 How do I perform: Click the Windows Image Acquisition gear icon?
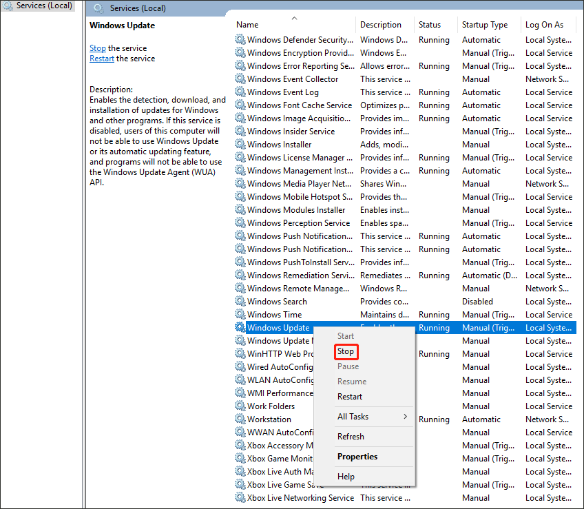click(240, 118)
